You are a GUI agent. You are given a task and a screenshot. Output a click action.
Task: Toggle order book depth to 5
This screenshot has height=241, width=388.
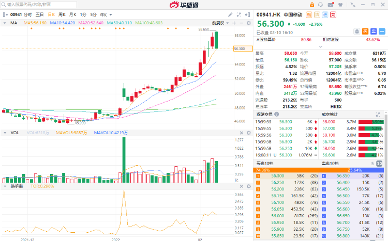(371, 164)
